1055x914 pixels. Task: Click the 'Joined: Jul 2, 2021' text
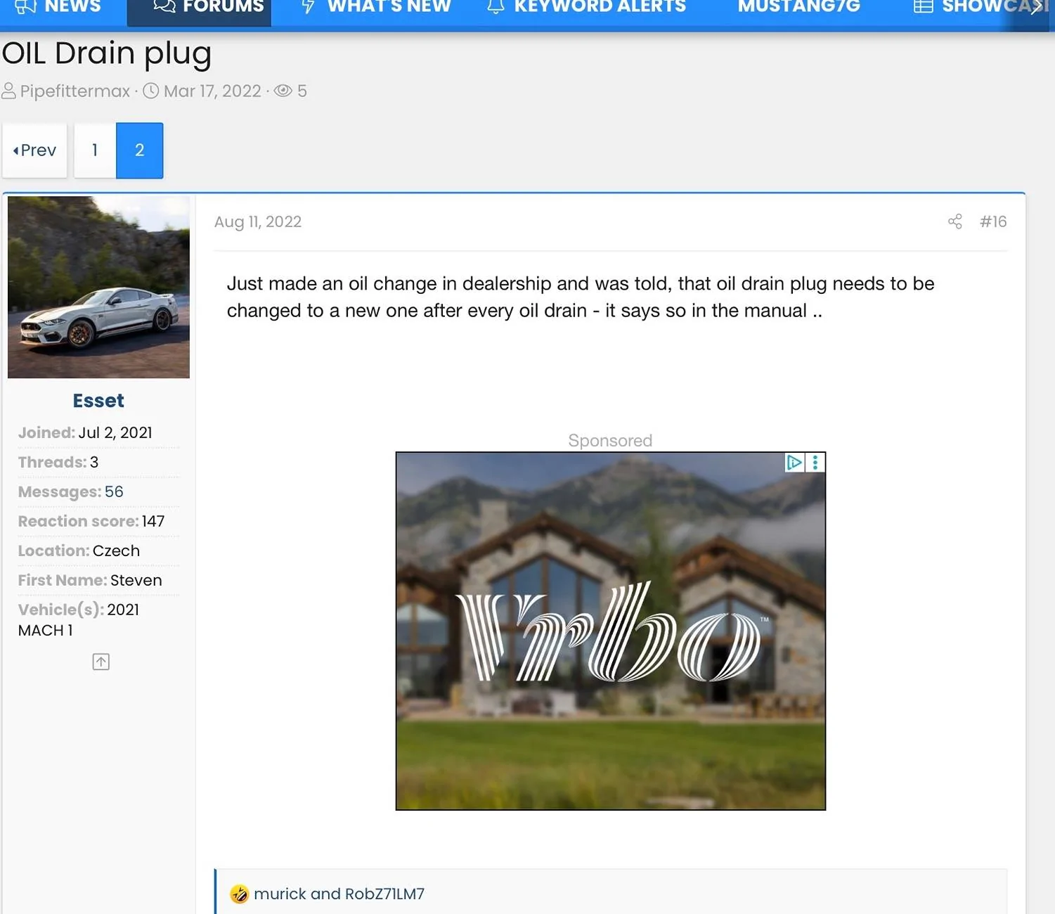tap(85, 432)
